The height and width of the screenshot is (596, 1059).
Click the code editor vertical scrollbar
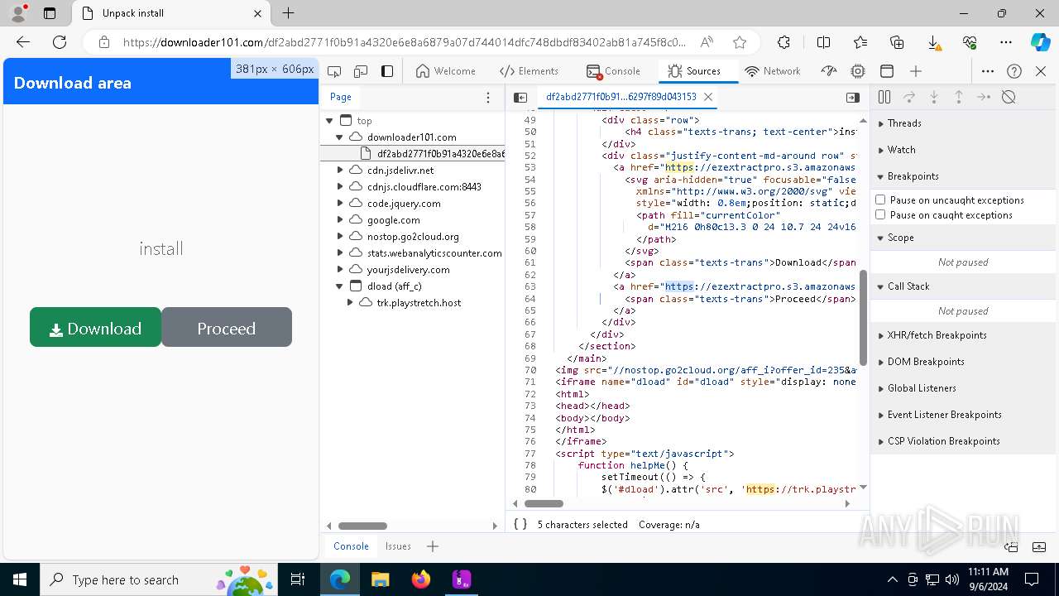point(864,317)
